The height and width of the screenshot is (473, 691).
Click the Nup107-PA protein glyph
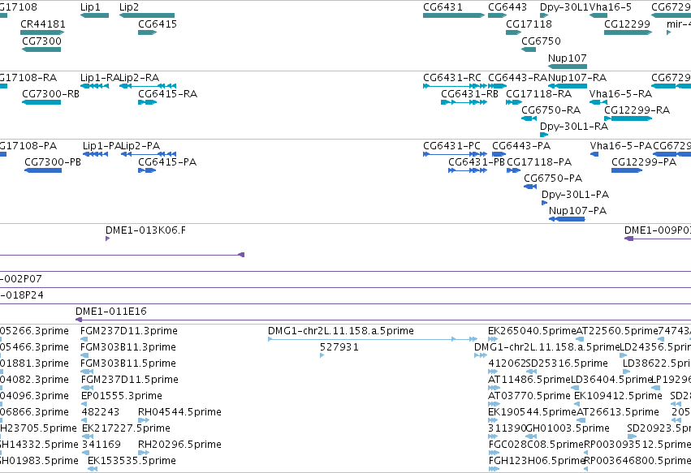(x=567, y=219)
